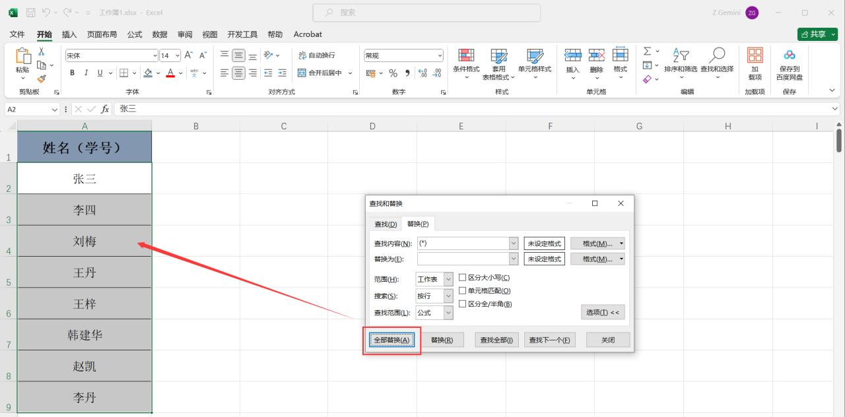This screenshot has width=845, height=417.
Task: Decrease the cell indent
Action: pyautogui.click(x=269, y=73)
